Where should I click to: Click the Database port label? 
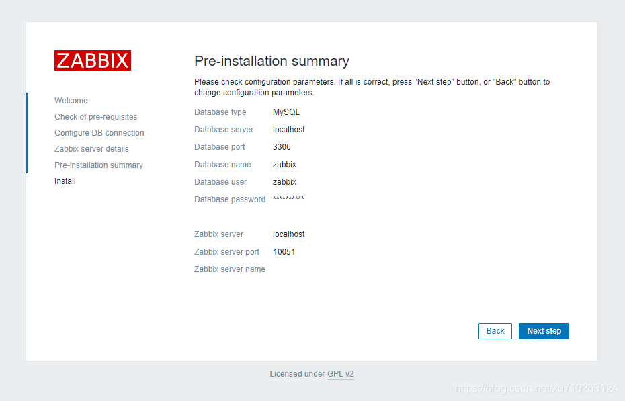(219, 147)
